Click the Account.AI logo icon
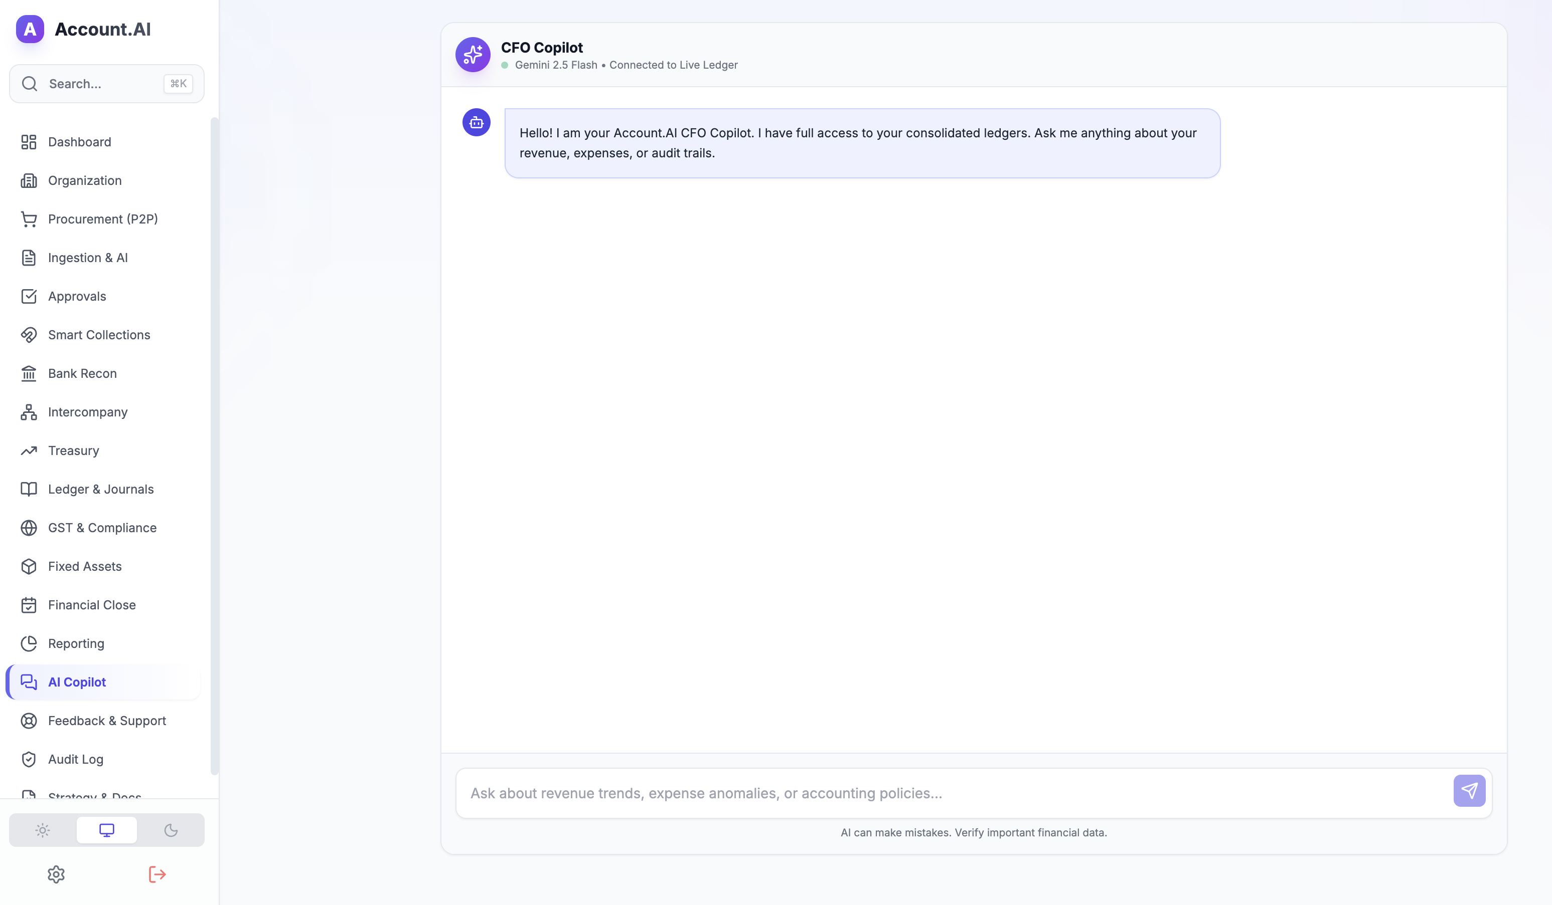This screenshot has height=905, width=1552. pyautogui.click(x=30, y=29)
